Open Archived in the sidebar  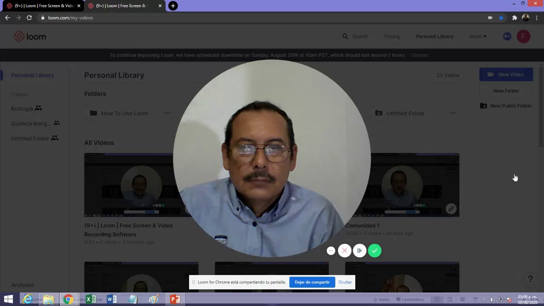pos(23,285)
